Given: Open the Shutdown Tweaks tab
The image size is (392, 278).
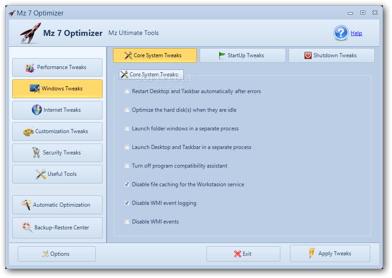Looking at the screenshot, I should pyautogui.click(x=332, y=55).
